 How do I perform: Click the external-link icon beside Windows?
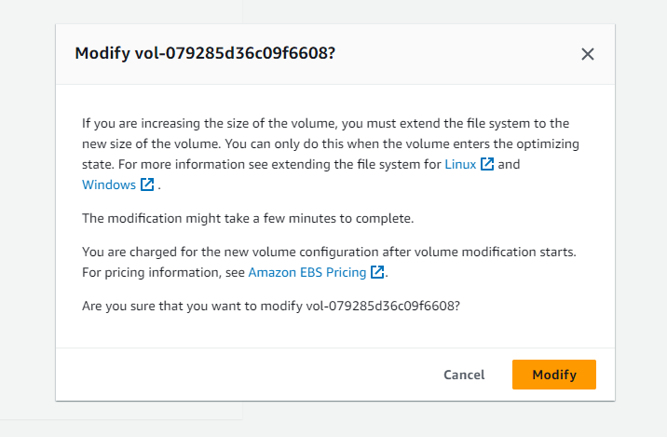click(147, 184)
